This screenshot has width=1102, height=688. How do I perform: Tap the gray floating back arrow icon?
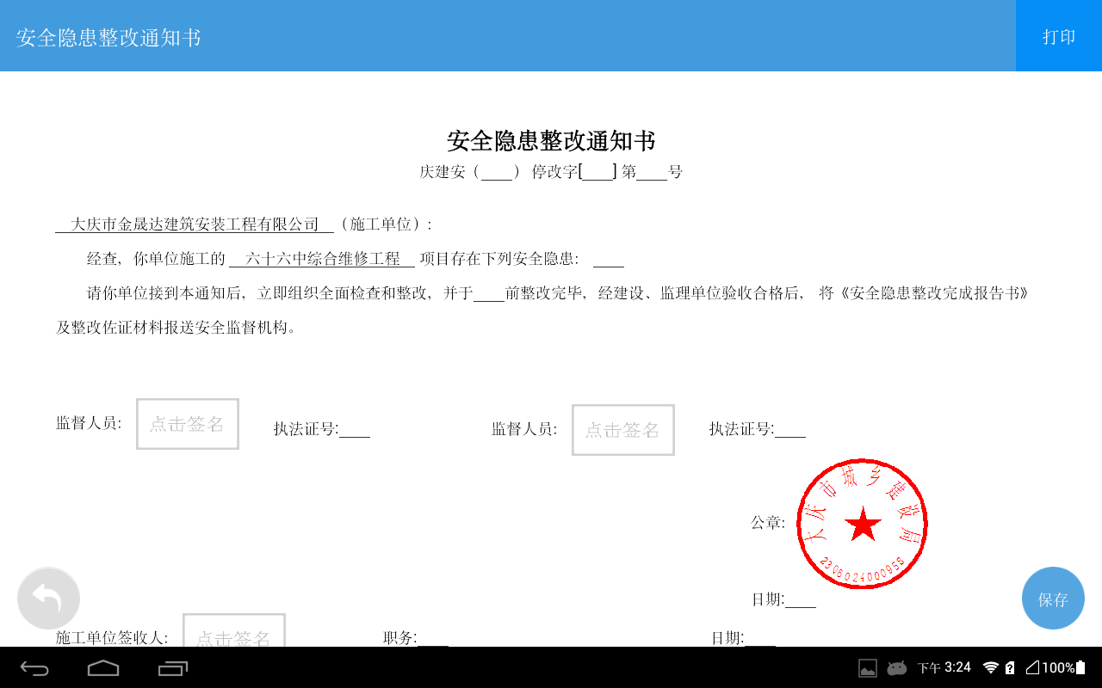48,599
